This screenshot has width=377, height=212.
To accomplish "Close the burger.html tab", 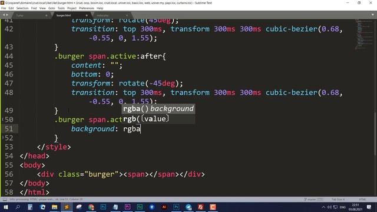I will tap(87, 15).
